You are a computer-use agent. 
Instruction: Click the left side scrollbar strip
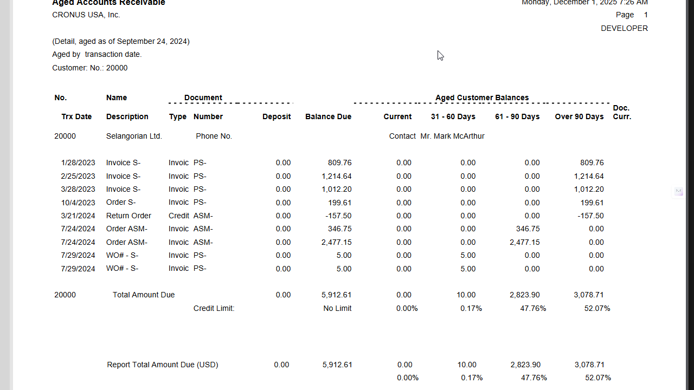click(x=5, y=195)
